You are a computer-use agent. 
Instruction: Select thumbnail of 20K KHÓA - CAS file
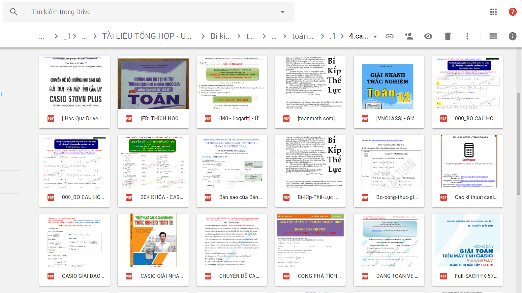[153, 161]
